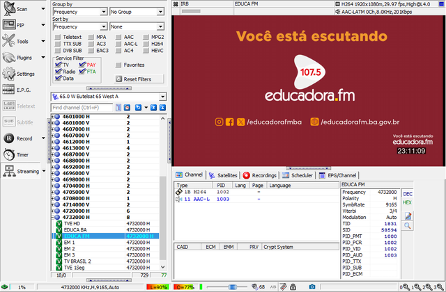Enable the Favorites checkbox
Image resolution: width=446 pixels, height=292 pixels.
click(118, 65)
